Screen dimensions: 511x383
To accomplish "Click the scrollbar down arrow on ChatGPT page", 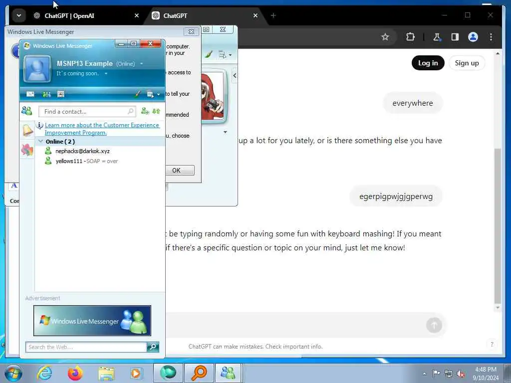I will click(498, 307).
